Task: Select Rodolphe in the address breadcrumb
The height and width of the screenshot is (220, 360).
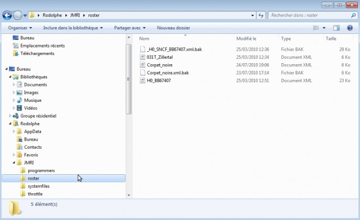Action: (x=52, y=15)
